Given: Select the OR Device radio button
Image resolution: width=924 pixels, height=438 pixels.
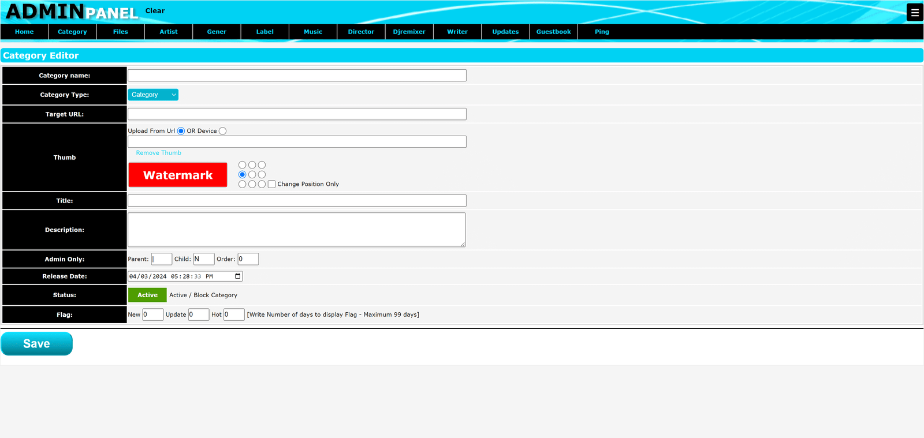Looking at the screenshot, I should pos(223,131).
